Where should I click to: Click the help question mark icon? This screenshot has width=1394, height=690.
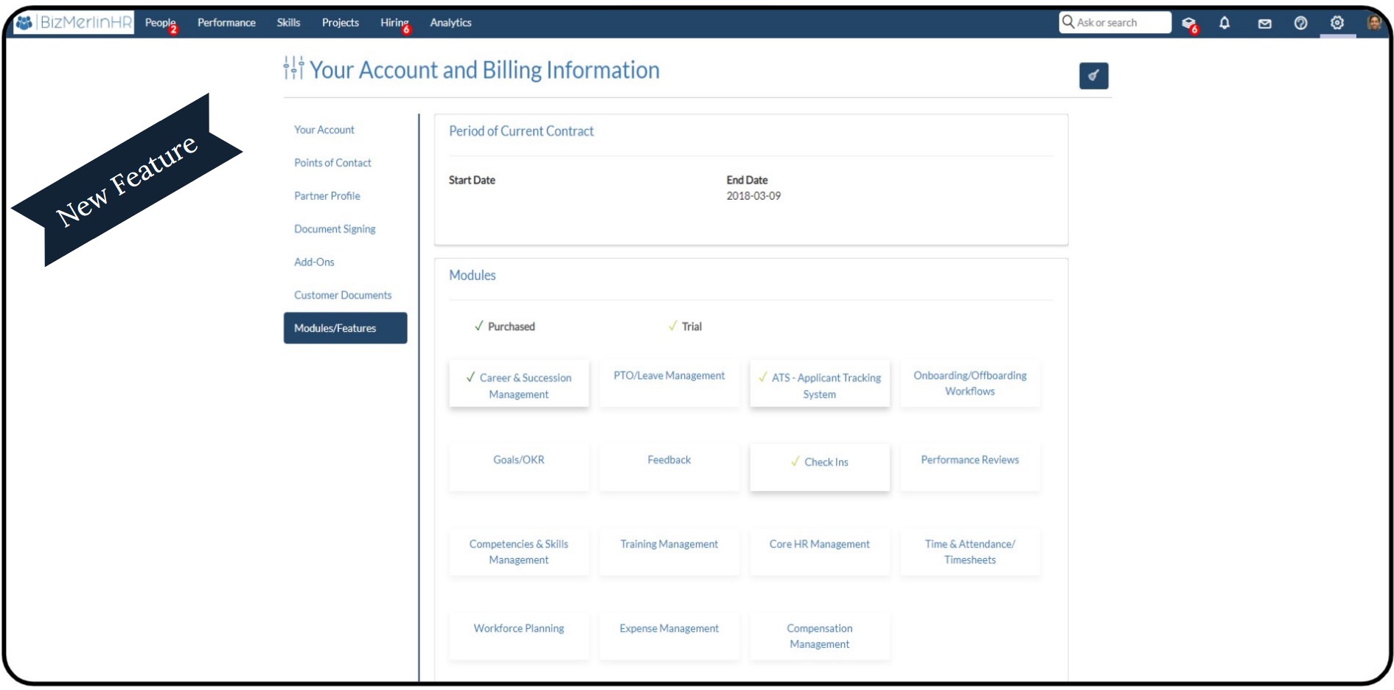(x=1300, y=24)
